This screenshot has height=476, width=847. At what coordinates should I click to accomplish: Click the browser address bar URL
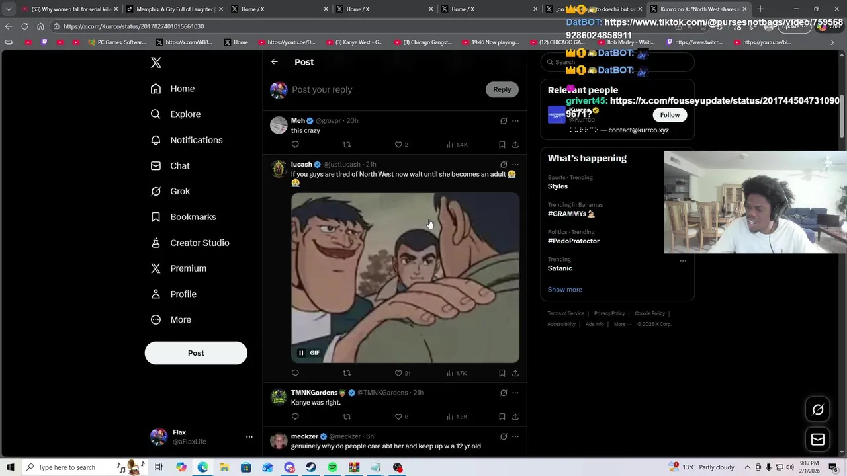coord(134,26)
